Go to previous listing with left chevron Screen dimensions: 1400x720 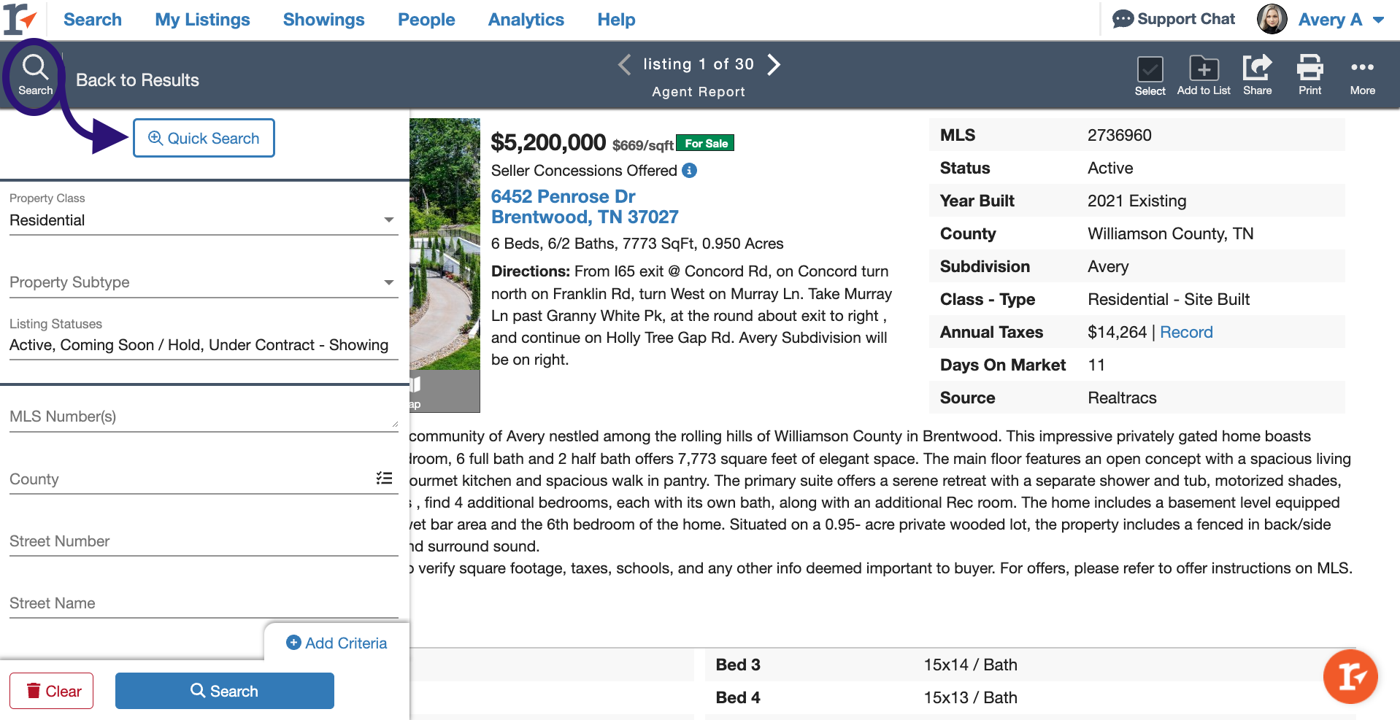tap(624, 65)
